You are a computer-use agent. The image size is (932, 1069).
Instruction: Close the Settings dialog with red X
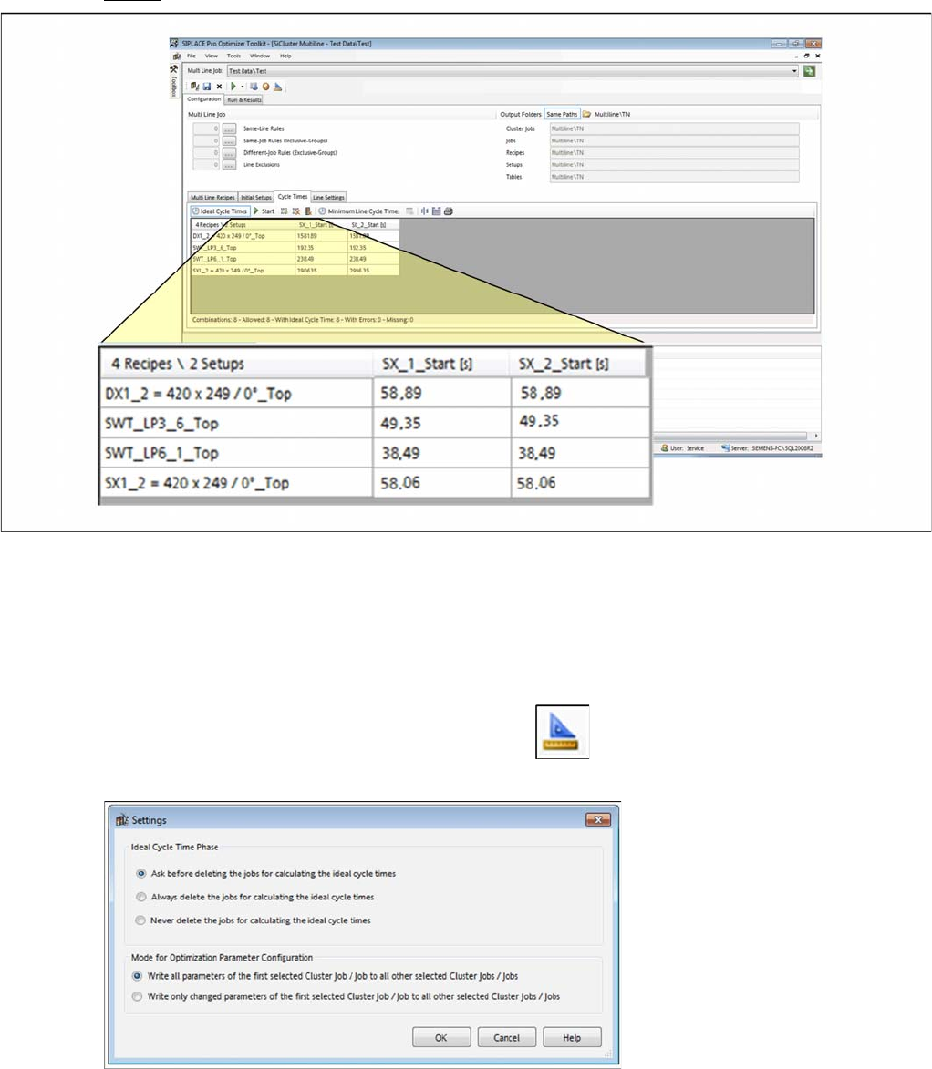[x=597, y=819]
